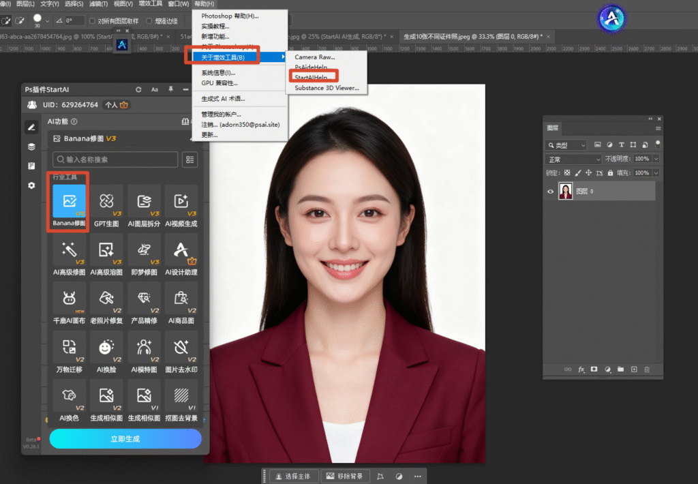Image resolution: width=698 pixels, height=484 pixels.
Task: Choose Camera Raw from the submenu
Action: coord(315,57)
